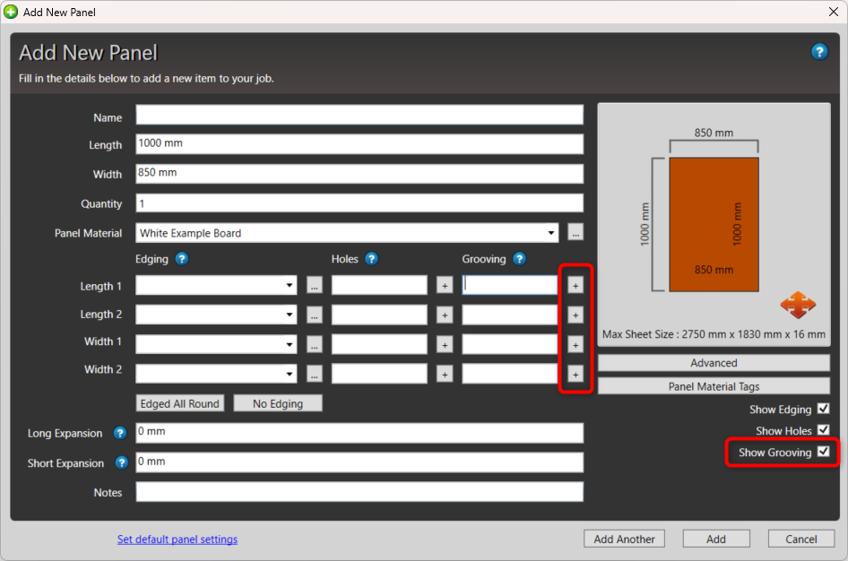Click into the Width field showing 850 mm

click(359, 174)
